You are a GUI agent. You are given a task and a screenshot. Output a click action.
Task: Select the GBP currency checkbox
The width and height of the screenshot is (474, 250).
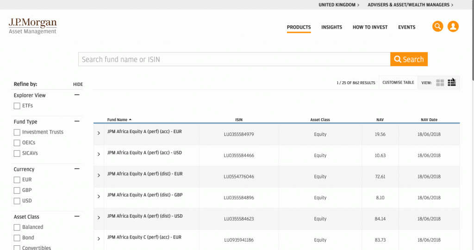click(x=17, y=190)
